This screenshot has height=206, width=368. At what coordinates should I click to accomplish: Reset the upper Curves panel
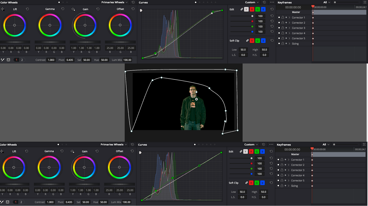(x=264, y=2)
